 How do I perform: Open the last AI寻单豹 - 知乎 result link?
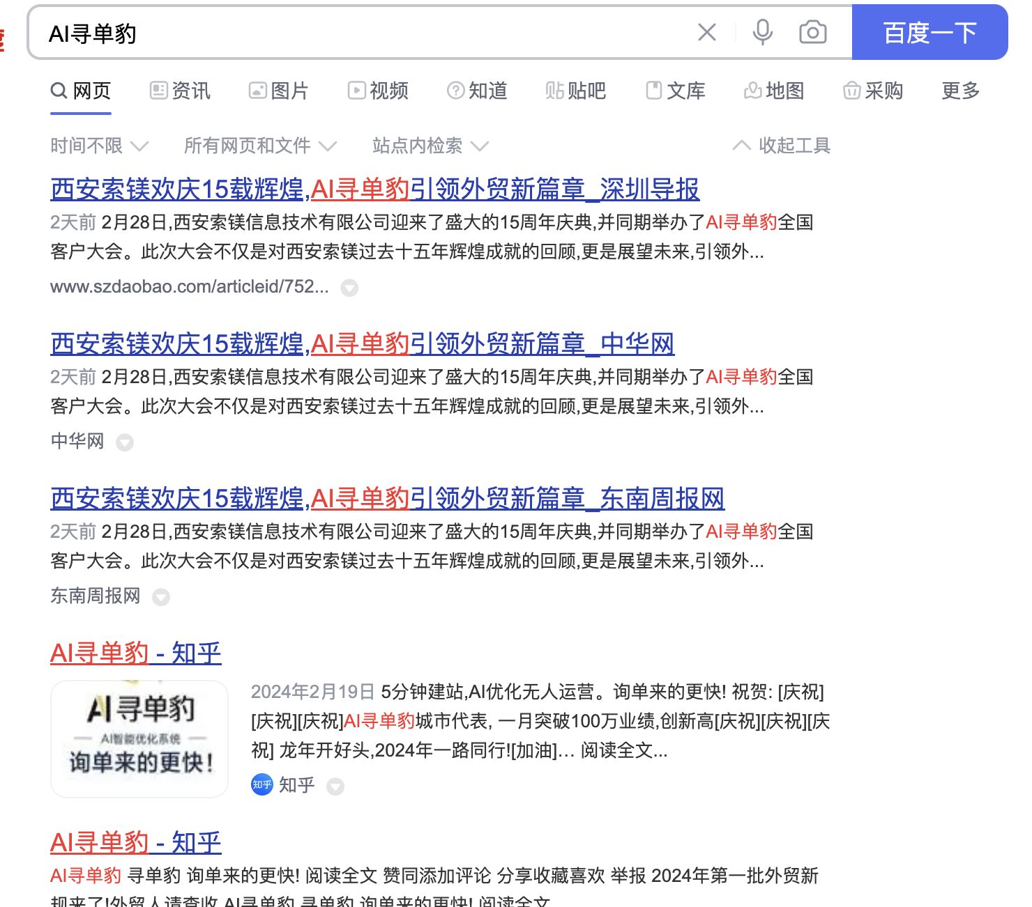(135, 843)
